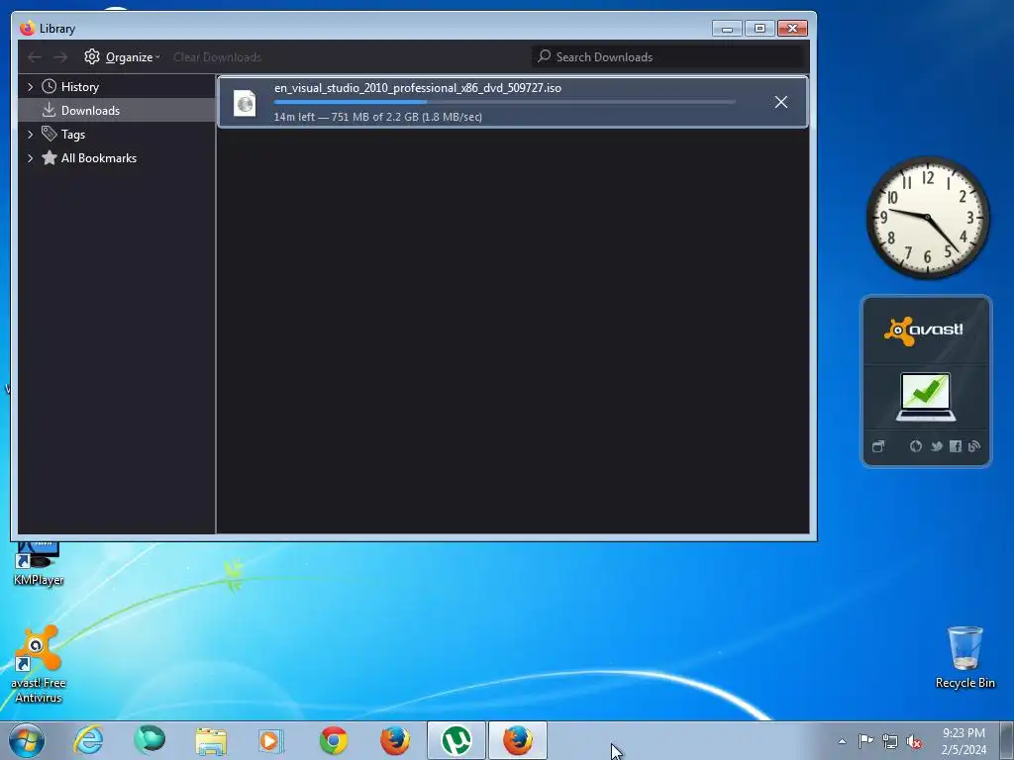
Task: Open the Recycle Bin on desktop
Action: click(x=964, y=657)
